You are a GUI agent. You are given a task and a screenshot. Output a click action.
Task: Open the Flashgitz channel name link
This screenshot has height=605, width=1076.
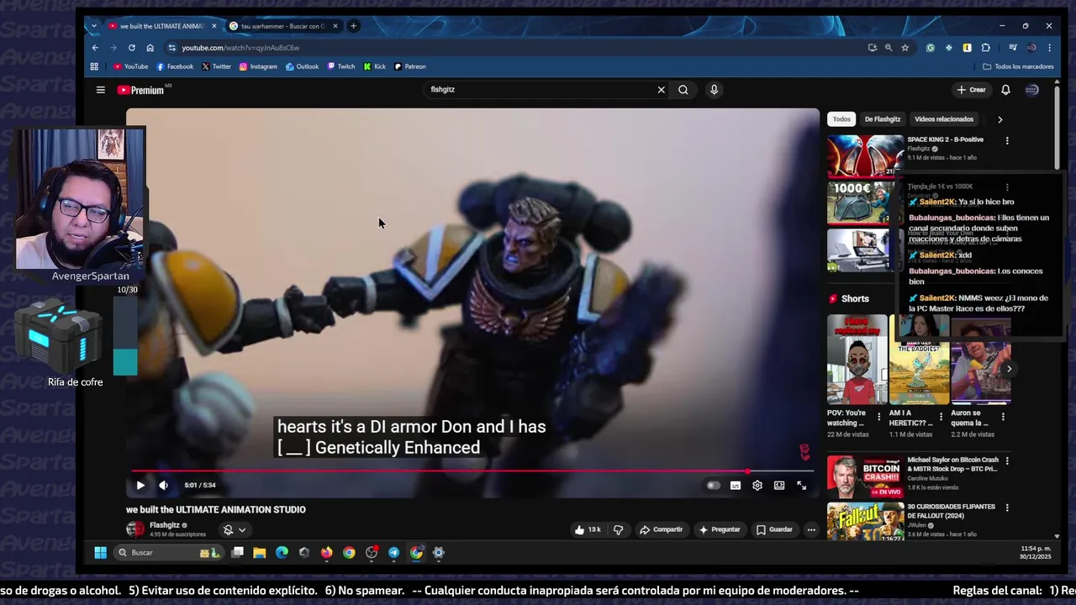[165, 525]
